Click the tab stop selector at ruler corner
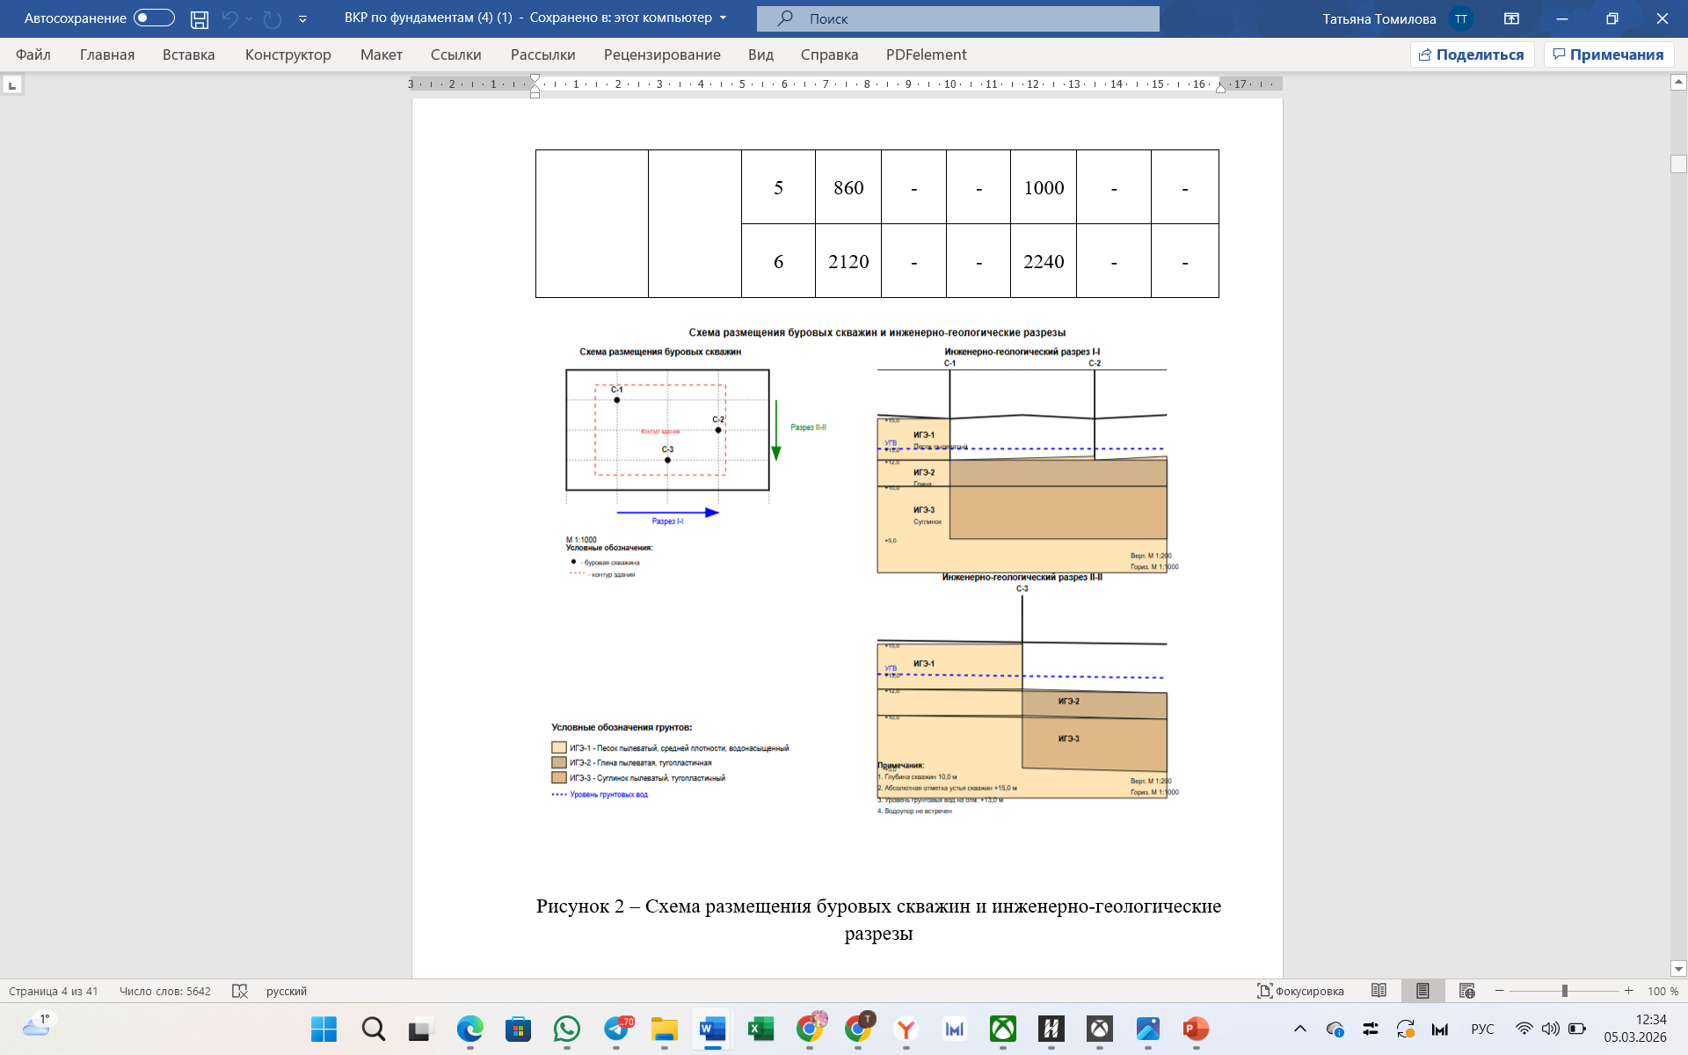Image resolution: width=1688 pixels, height=1055 pixels. pyautogui.click(x=12, y=85)
